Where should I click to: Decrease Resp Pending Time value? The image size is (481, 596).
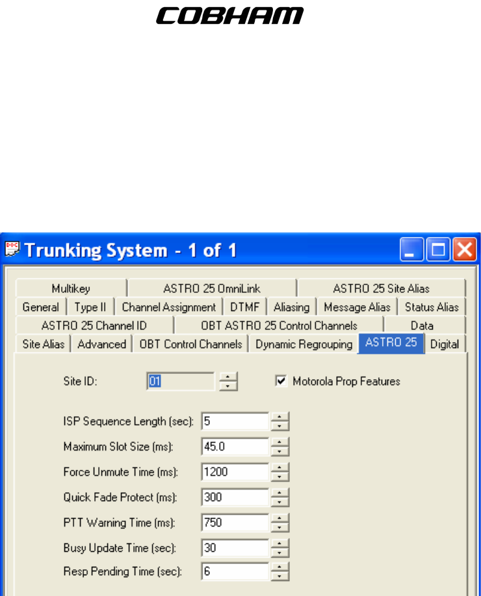tap(279, 577)
